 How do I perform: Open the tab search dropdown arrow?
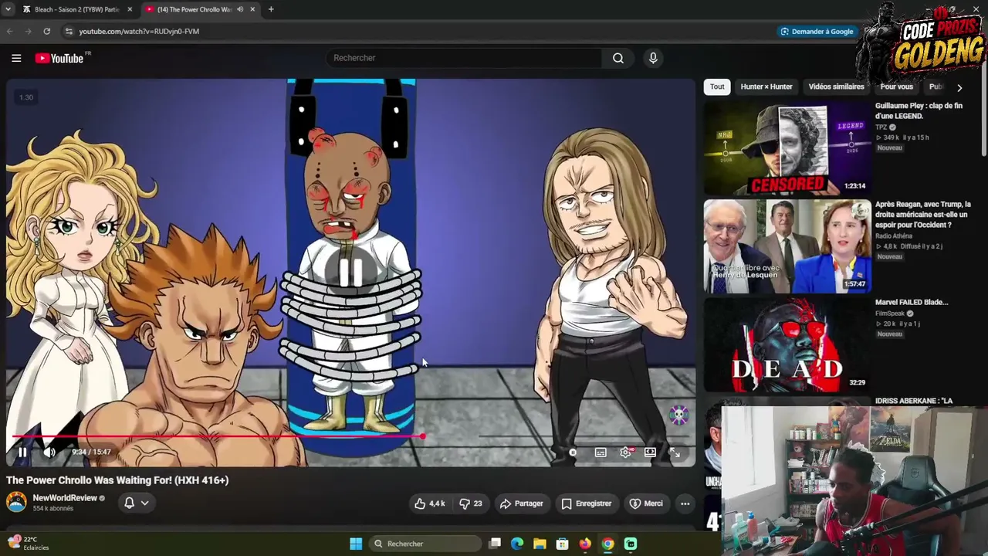(8, 9)
